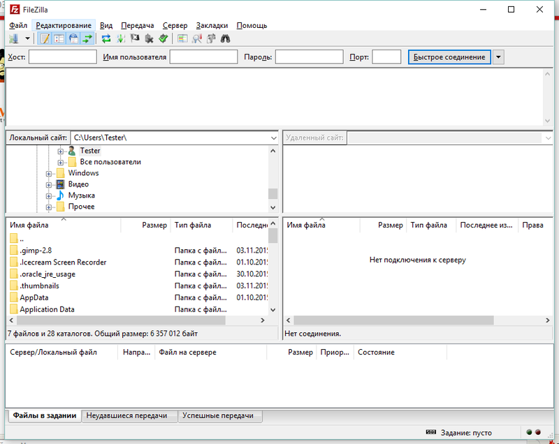
Task: Click the parent directory '..' folder icon
Action: pos(14,238)
